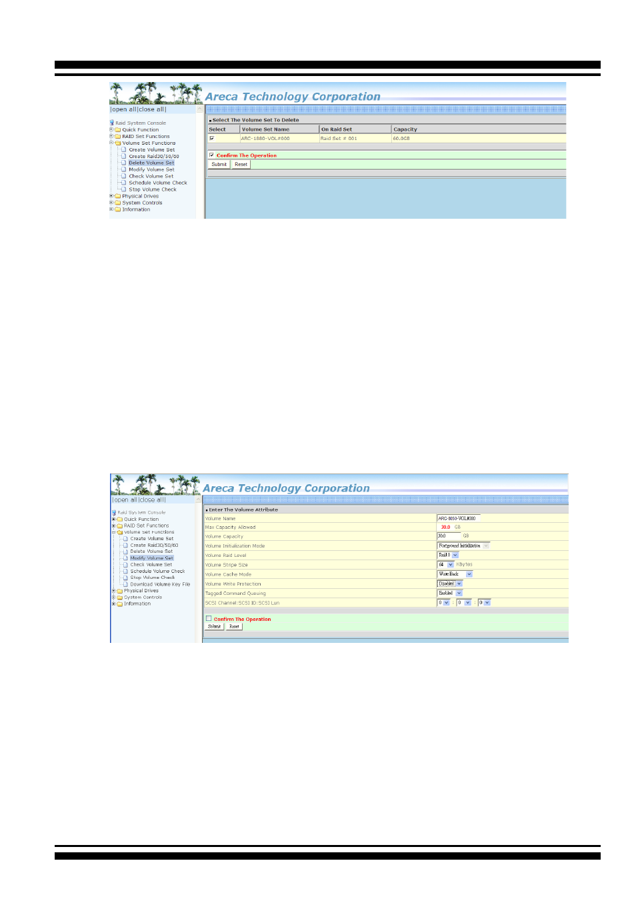636x903 pixels.
Task: Click Reset on delete-volume screen
Action: coord(241,164)
